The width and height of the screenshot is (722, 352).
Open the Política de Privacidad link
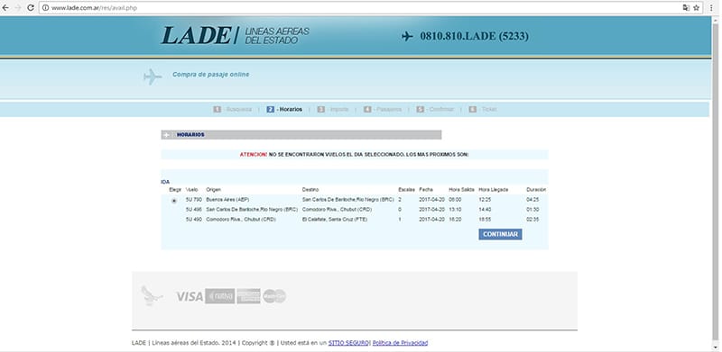point(400,343)
